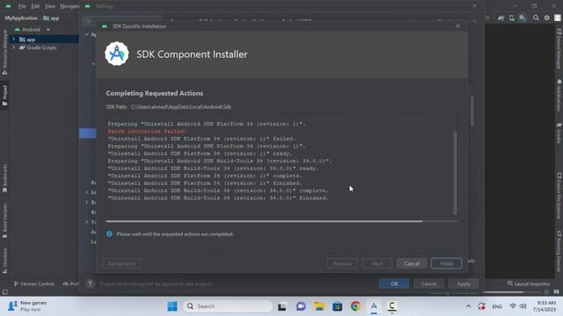
Task: Open the New games widget
Action: tap(27, 306)
